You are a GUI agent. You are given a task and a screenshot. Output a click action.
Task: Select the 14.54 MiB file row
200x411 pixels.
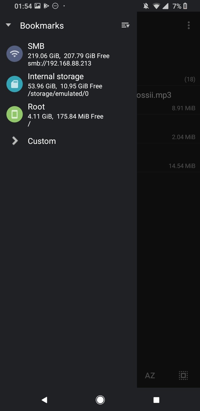[168, 158]
